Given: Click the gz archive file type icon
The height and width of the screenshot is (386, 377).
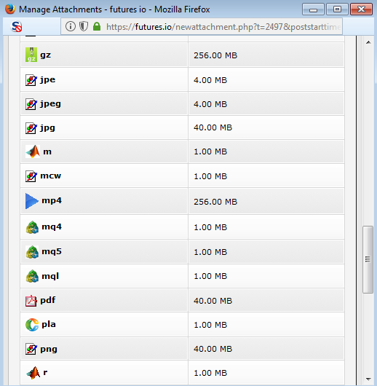Looking at the screenshot, I should [x=31, y=55].
